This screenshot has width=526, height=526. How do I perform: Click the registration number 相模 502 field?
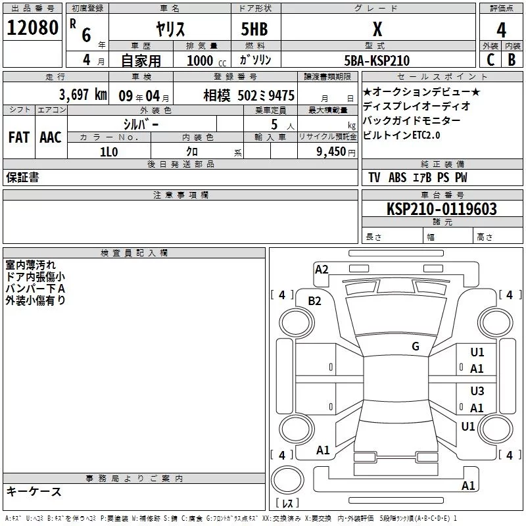tap(235, 95)
